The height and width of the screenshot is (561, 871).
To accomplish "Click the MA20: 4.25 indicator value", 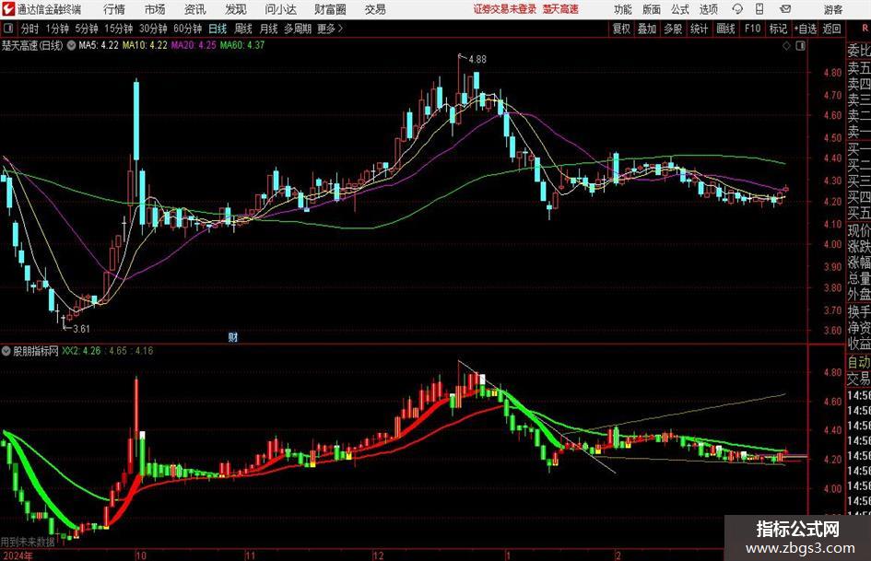I will (x=194, y=45).
